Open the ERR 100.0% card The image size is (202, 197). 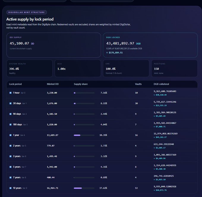(126, 68)
